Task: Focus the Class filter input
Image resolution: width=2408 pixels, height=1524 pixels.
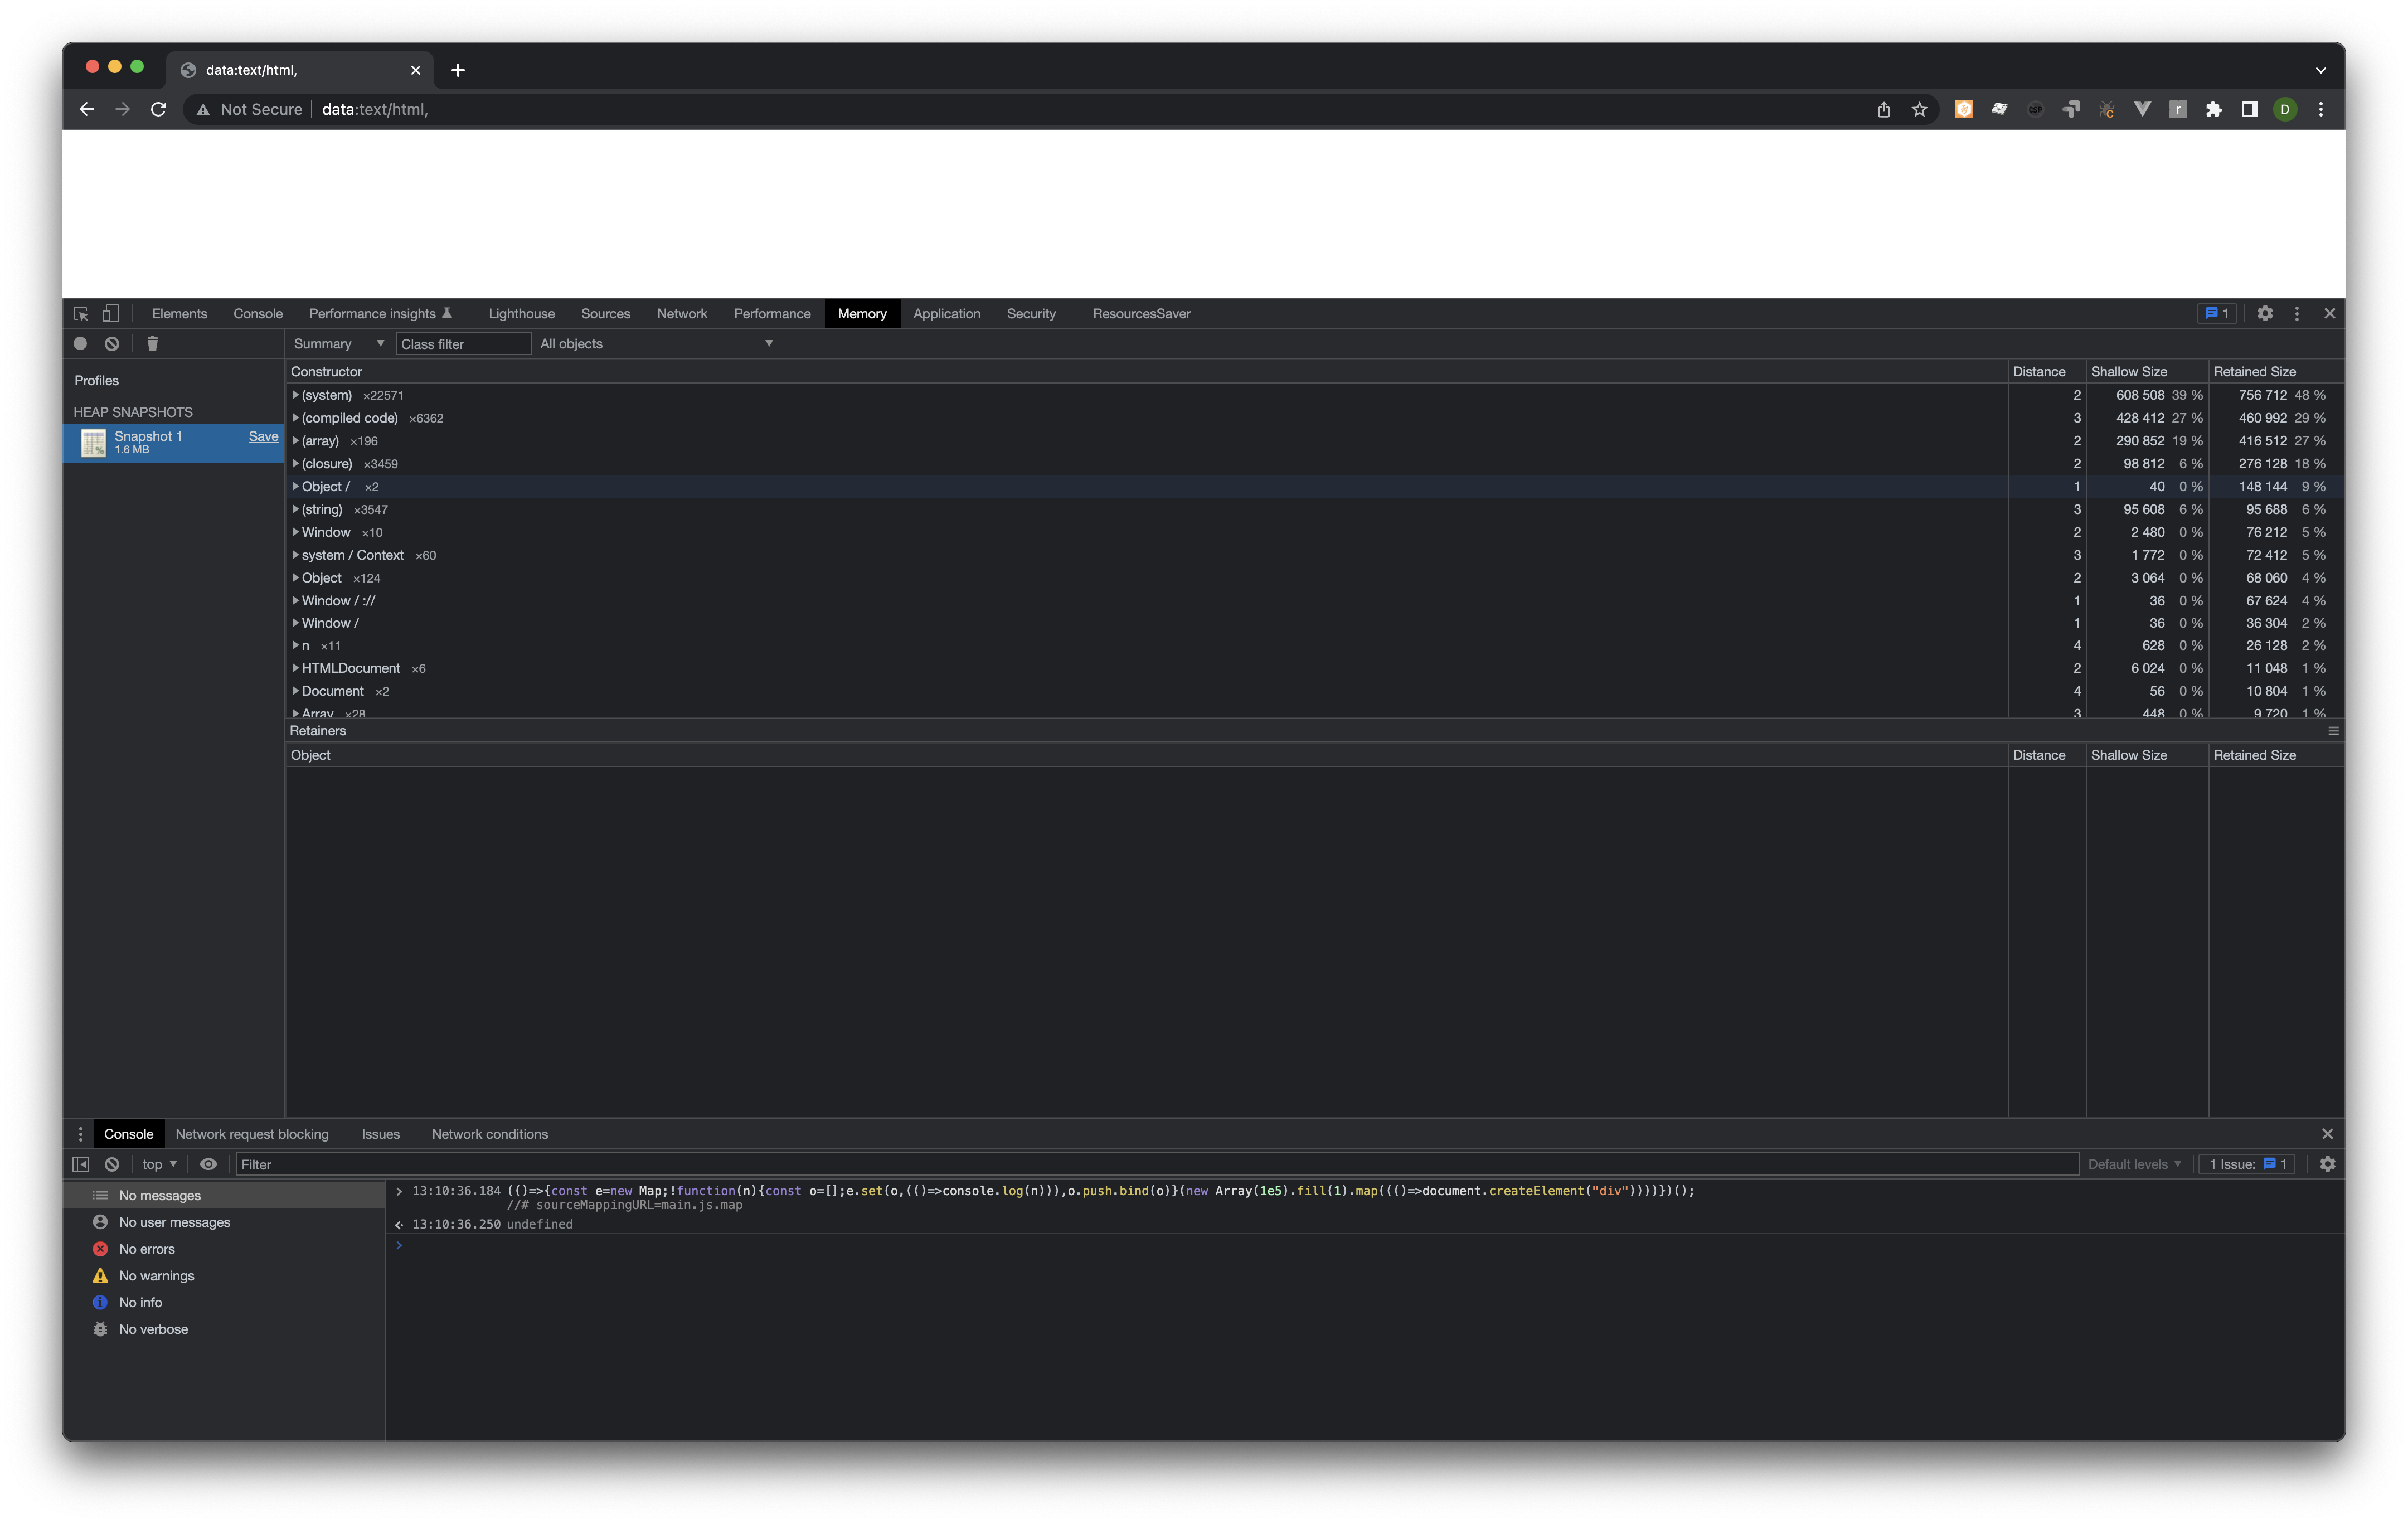Action: tap(462, 343)
